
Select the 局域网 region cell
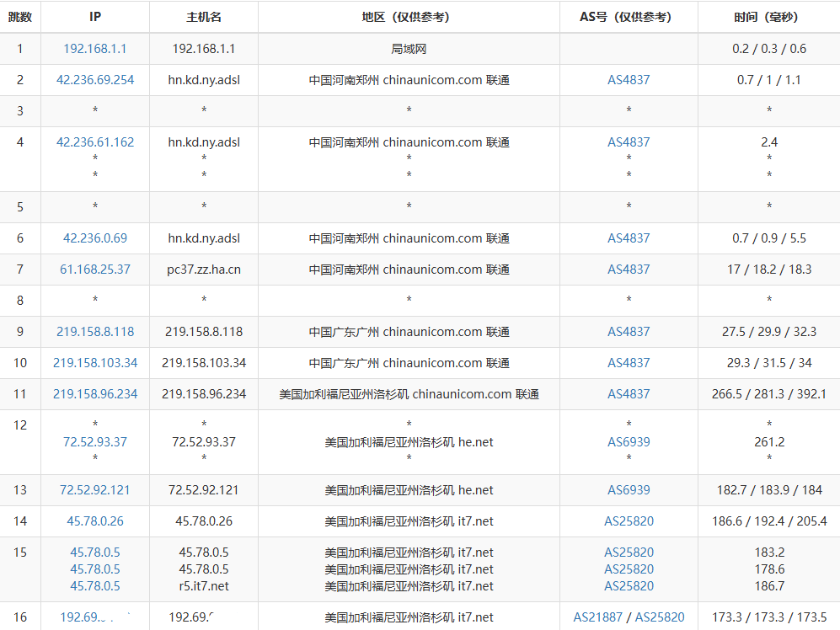tap(409, 49)
